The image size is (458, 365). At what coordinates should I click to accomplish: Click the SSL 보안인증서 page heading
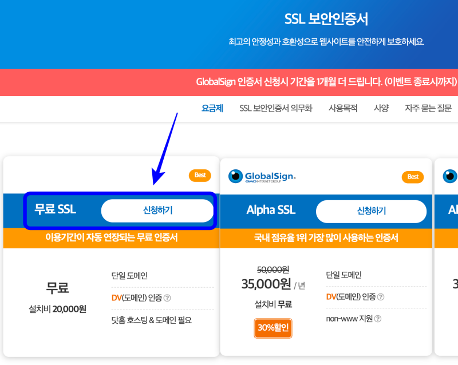[326, 19]
